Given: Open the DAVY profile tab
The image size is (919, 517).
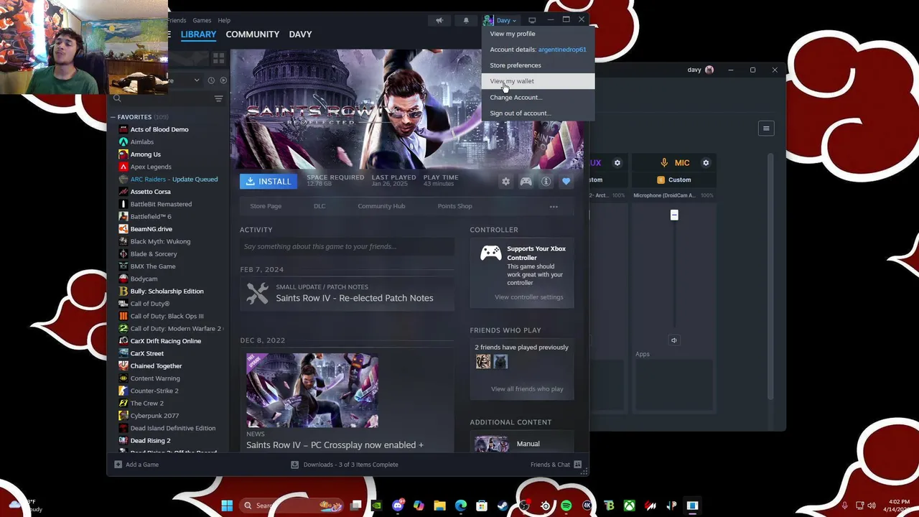Looking at the screenshot, I should (300, 34).
